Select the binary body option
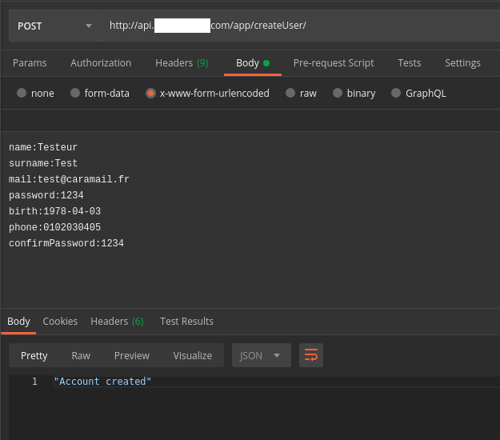 click(338, 93)
